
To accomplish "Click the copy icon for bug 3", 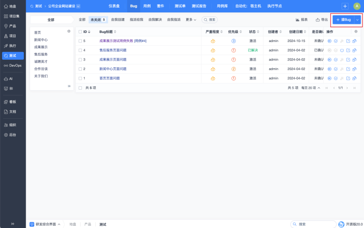I will [x=354, y=60].
